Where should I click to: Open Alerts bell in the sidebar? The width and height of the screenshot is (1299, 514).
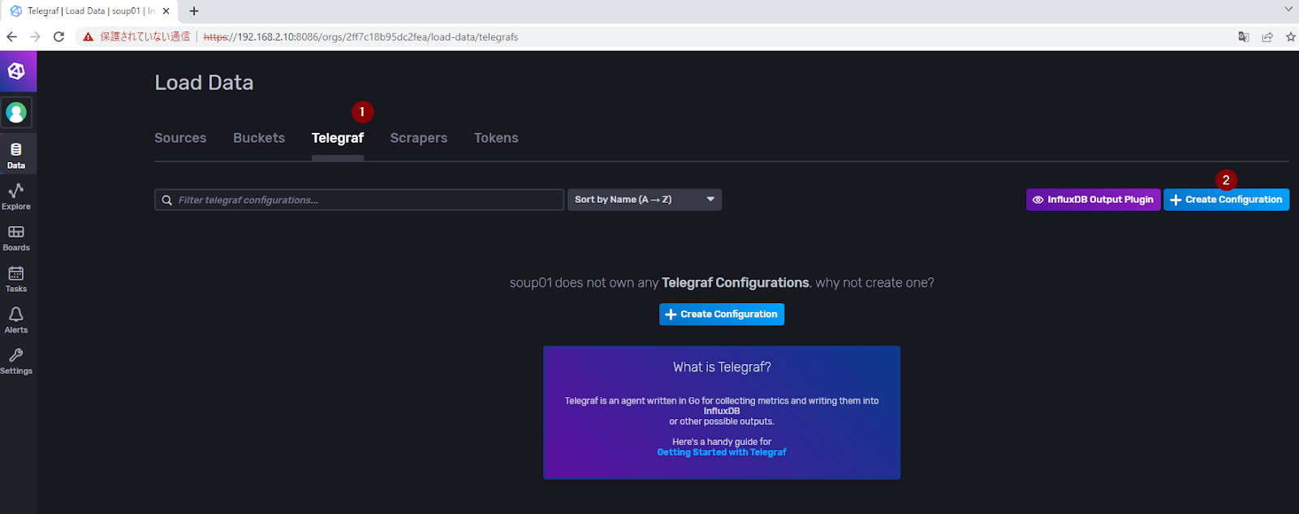16,319
